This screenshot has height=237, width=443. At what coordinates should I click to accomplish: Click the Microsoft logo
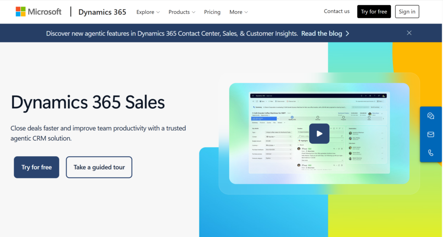pyautogui.click(x=39, y=12)
